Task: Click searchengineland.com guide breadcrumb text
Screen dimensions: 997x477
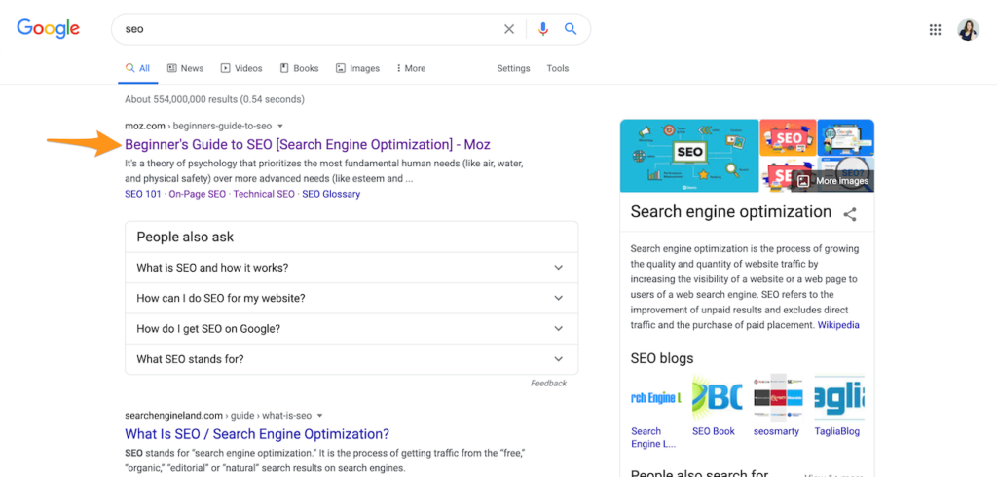Action: (x=218, y=416)
